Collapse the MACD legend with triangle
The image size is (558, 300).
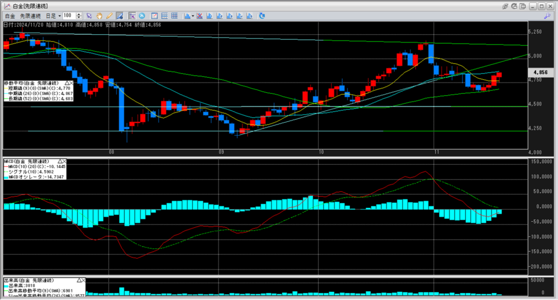coord(60,161)
